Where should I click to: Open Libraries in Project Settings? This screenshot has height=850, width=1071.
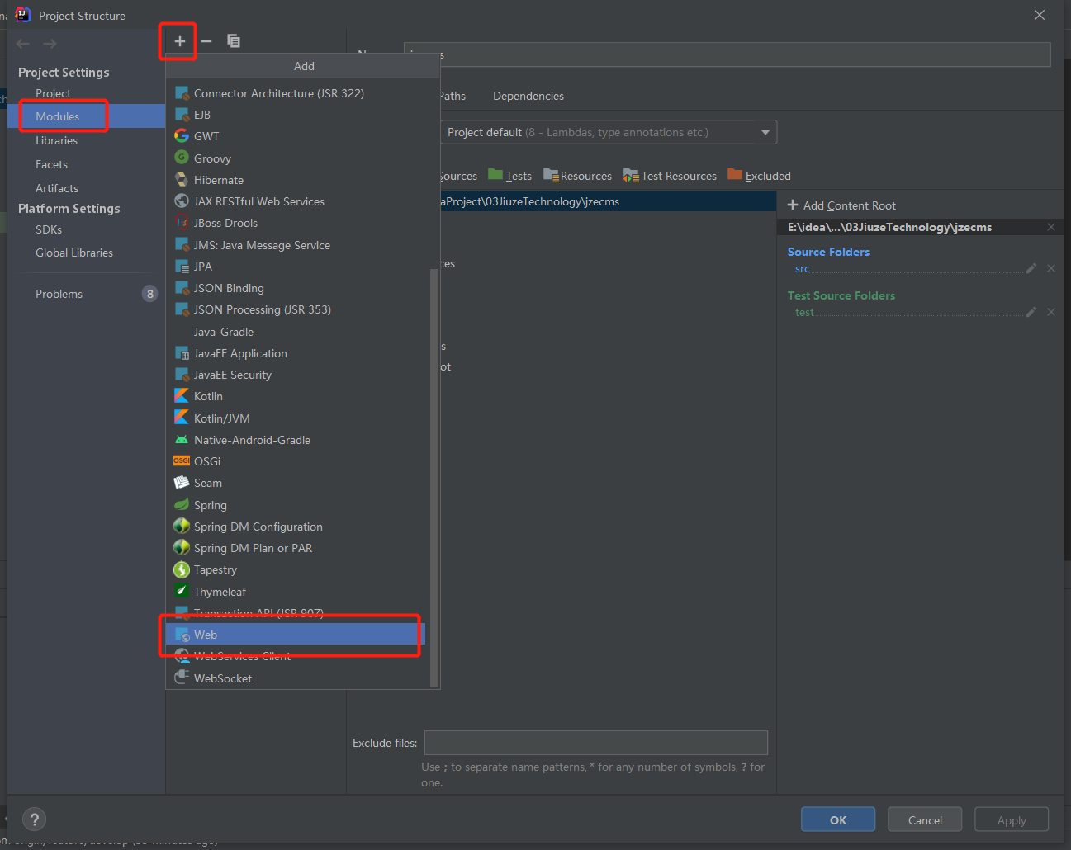tap(87, 140)
